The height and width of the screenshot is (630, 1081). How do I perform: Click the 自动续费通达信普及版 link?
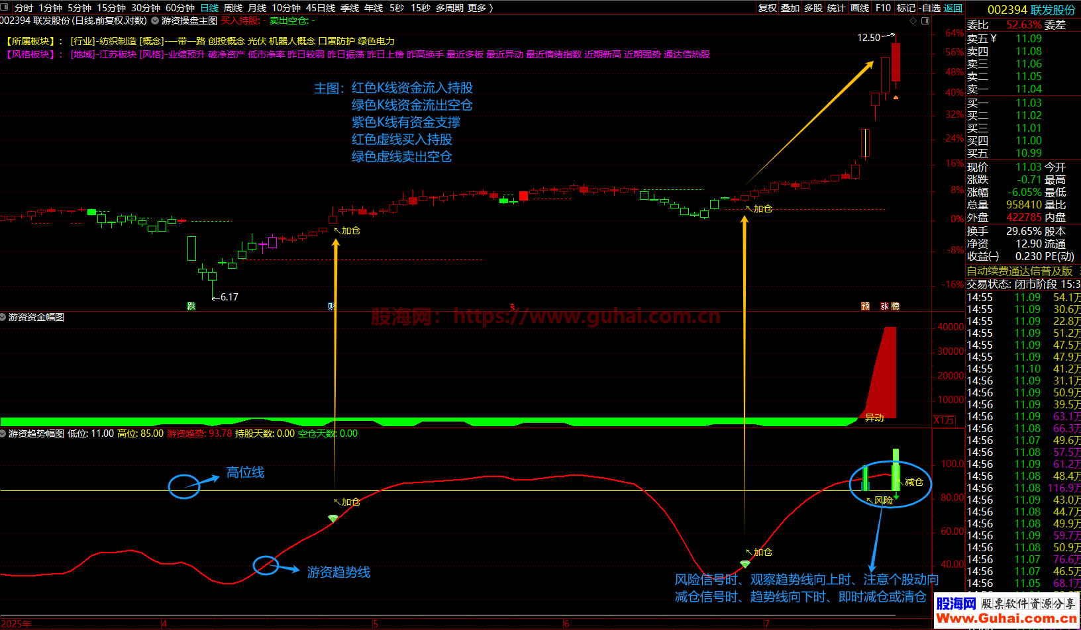click(x=1019, y=271)
